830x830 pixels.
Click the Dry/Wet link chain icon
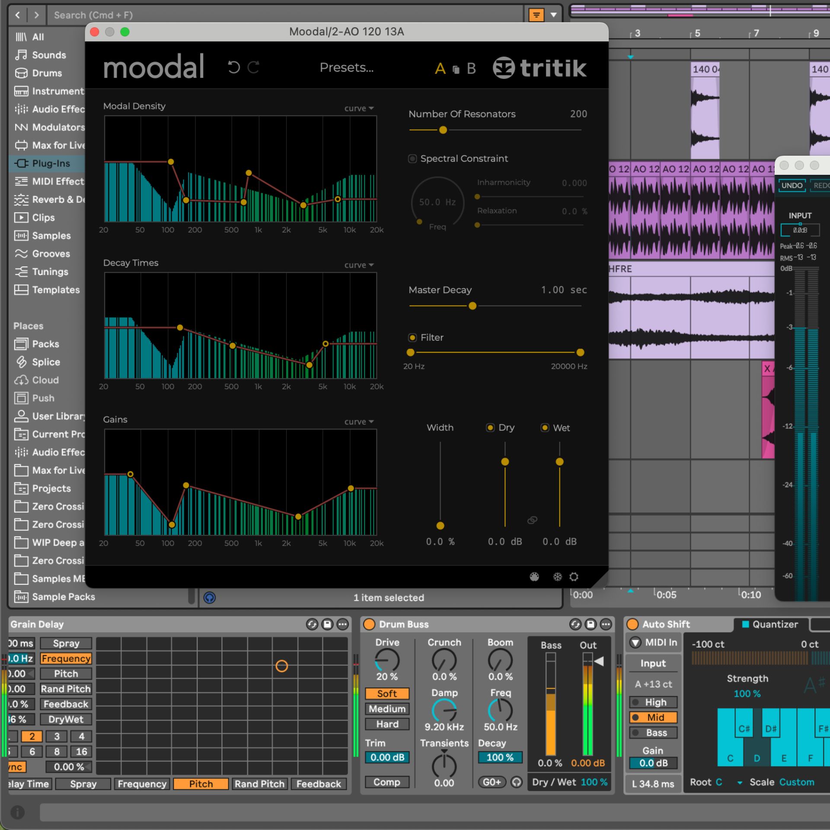point(532,520)
